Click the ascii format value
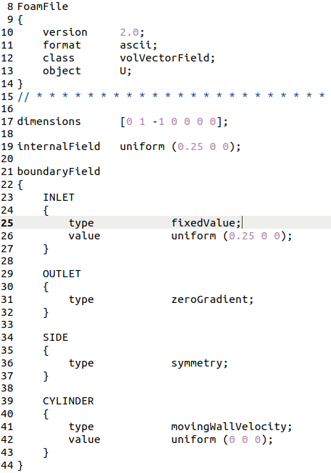Image resolution: width=331 pixels, height=473 pixels. coord(136,45)
